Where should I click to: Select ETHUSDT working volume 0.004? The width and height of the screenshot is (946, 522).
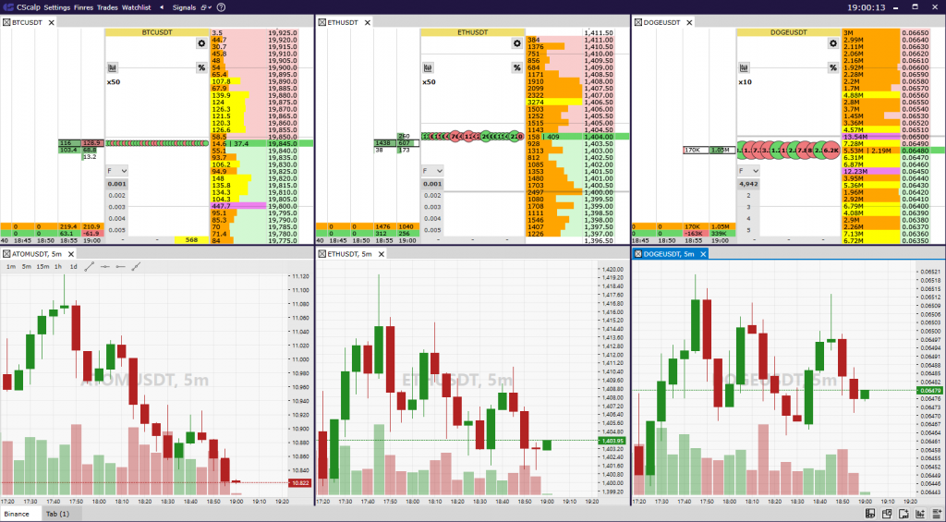[432, 218]
